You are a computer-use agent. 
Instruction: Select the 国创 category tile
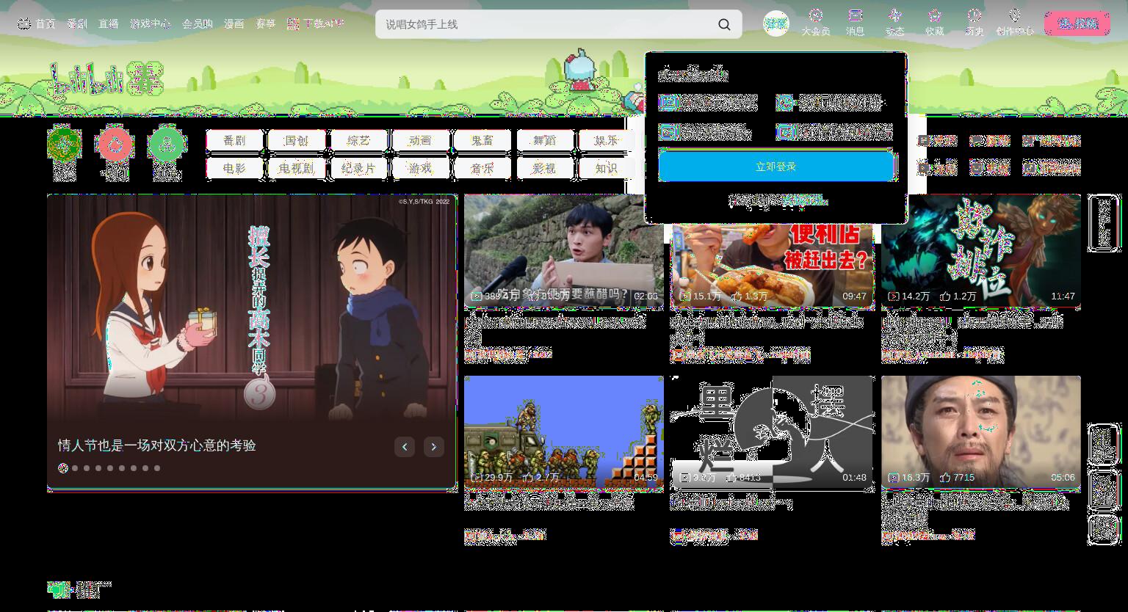coord(296,140)
